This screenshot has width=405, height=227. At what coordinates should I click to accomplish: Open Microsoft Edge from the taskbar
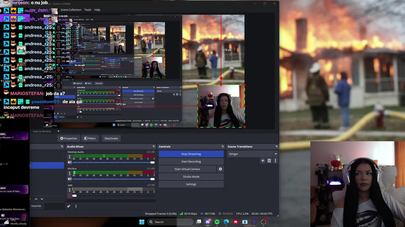pyautogui.click(x=226, y=222)
